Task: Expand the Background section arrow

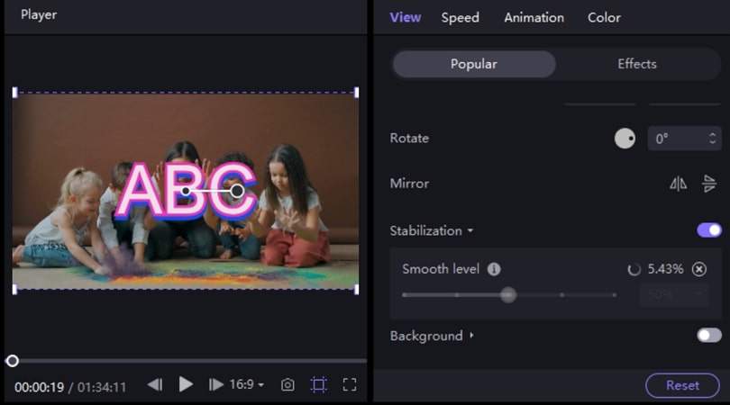Action: (471, 336)
